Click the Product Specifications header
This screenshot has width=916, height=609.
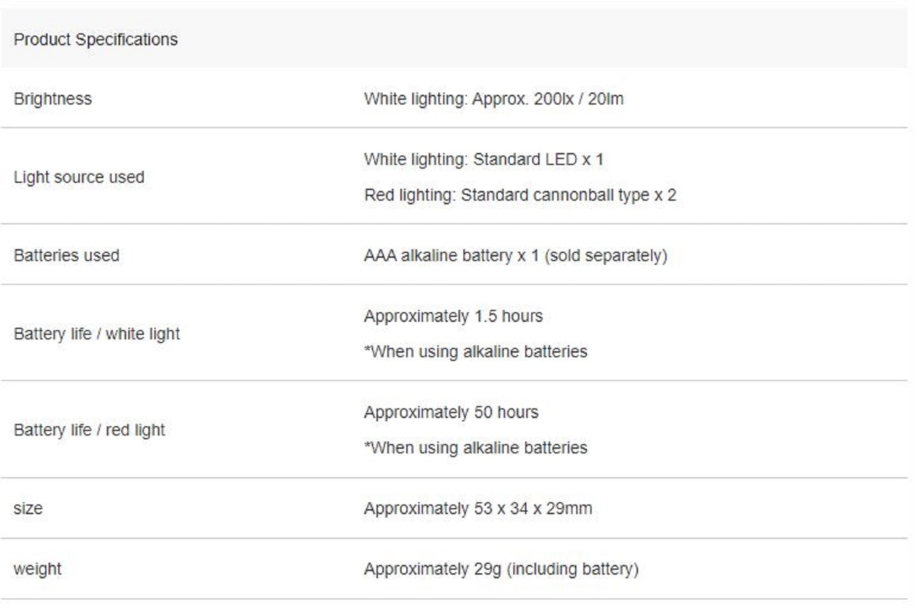(x=95, y=39)
